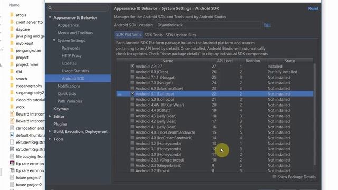The height and width of the screenshot is (190, 338).
Task: Select Android 3.2 (Honeycomb) row
Action: [x=215, y=143]
